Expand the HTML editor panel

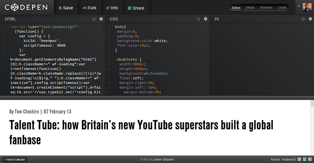(x=94, y=19)
